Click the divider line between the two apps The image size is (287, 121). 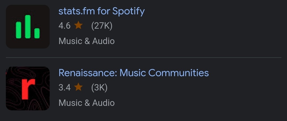click(143, 58)
